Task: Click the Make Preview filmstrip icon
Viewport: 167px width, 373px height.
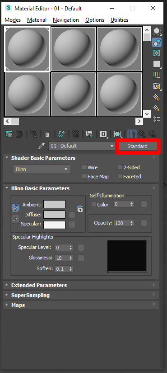Action: [x=157, y=86]
